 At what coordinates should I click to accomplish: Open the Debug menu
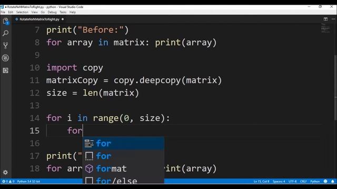52,12
